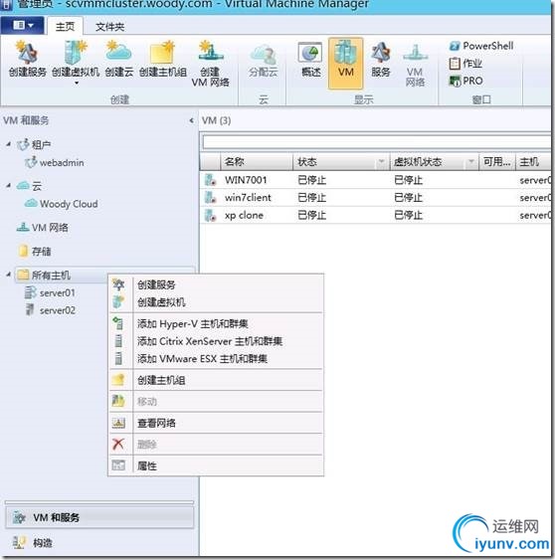Screen dimensions: 555x560
Task: Choose 添加 VMware ESX 主机和群集 menu item
Action: 216,358
